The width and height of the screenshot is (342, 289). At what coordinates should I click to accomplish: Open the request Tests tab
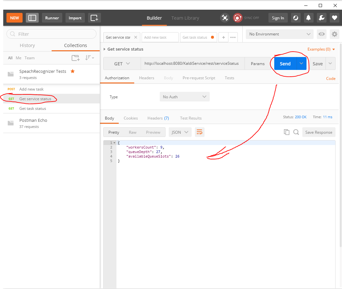[229, 78]
